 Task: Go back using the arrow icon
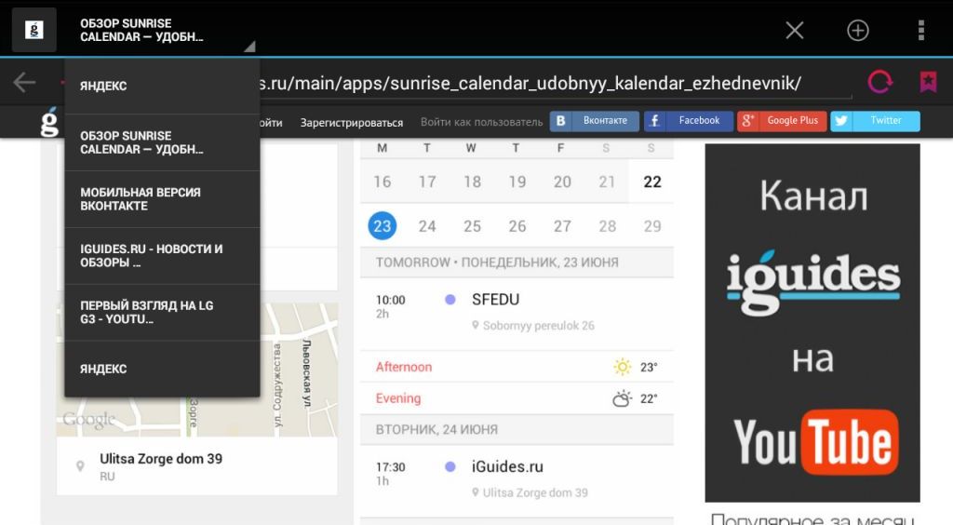24,82
